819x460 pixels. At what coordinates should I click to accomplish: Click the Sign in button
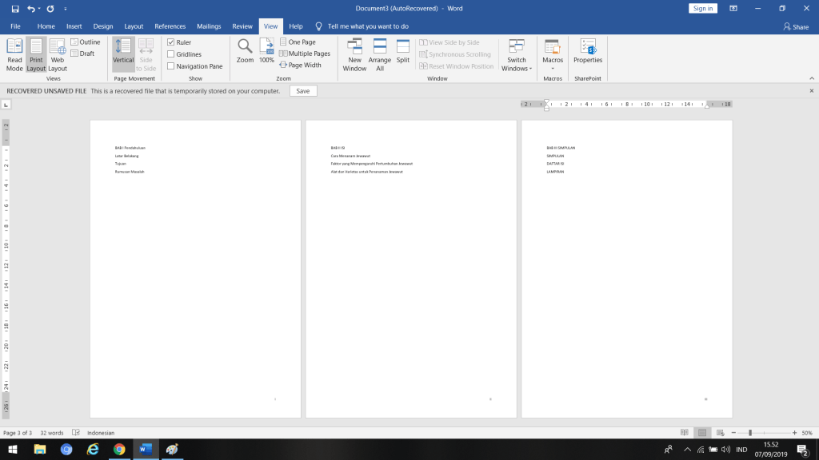pos(702,8)
